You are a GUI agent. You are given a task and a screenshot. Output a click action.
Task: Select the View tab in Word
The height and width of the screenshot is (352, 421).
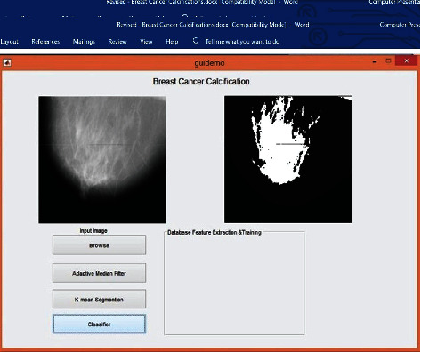coord(146,42)
